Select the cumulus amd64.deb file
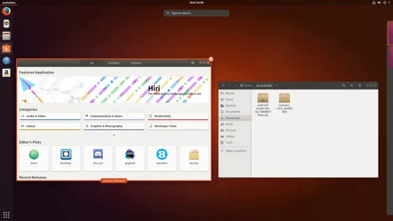393x221 pixels. pyautogui.click(x=285, y=103)
